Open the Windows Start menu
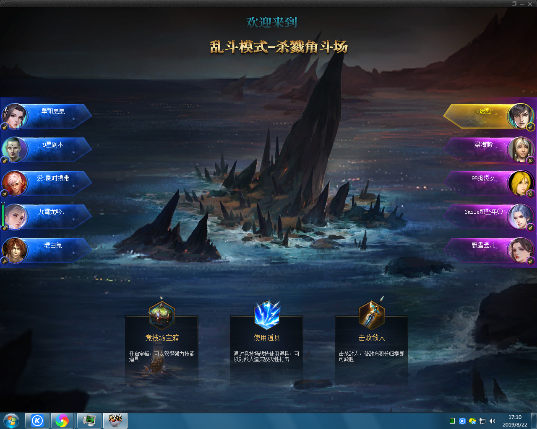This screenshot has height=429, width=537. coord(11,421)
